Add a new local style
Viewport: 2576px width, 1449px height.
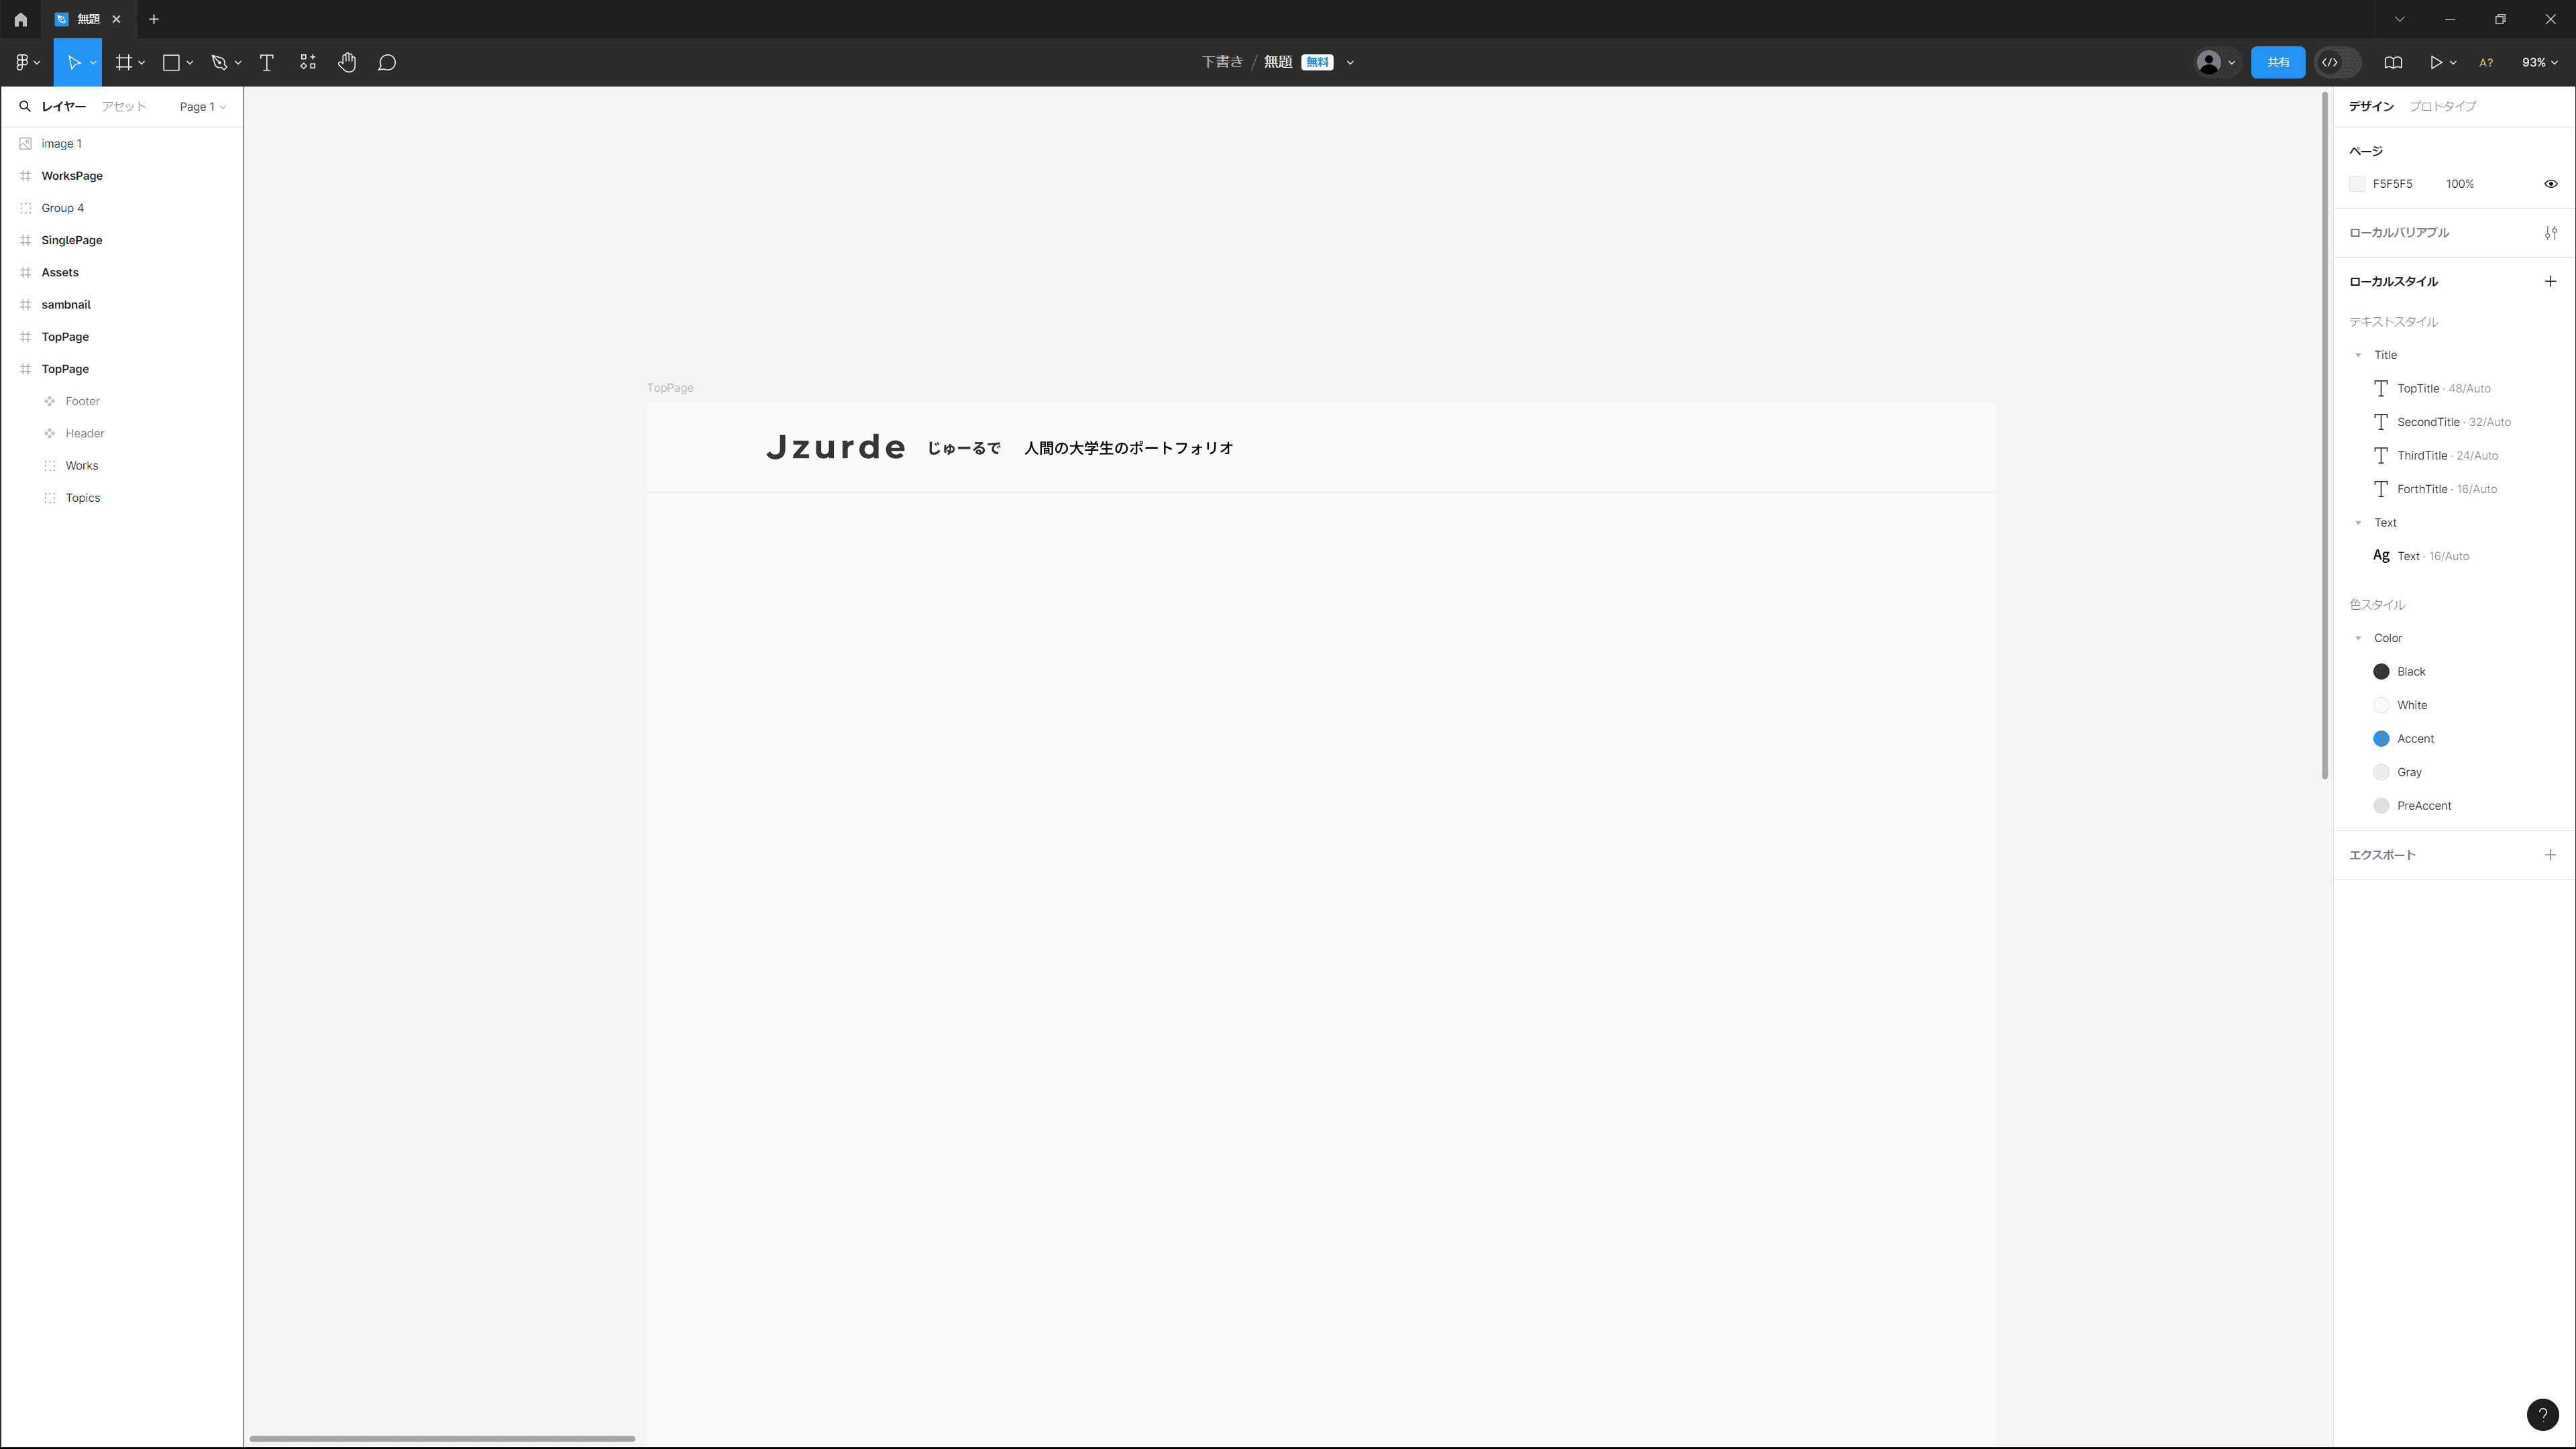(2550, 281)
